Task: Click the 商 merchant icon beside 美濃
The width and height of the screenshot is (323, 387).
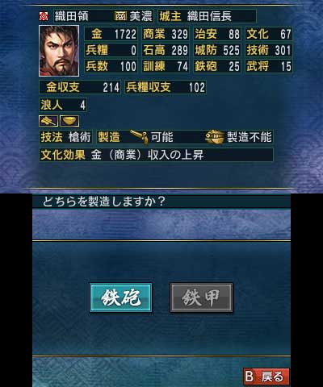Action: (120, 16)
